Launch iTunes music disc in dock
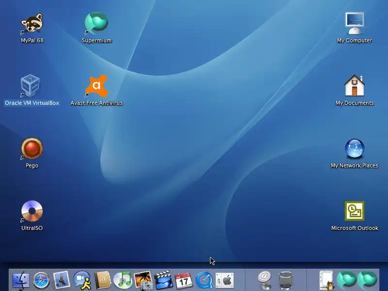The width and height of the screenshot is (388, 291). click(x=123, y=280)
